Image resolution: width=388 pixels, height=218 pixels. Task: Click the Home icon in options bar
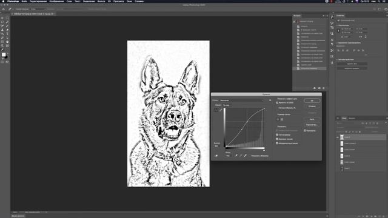(4, 9)
